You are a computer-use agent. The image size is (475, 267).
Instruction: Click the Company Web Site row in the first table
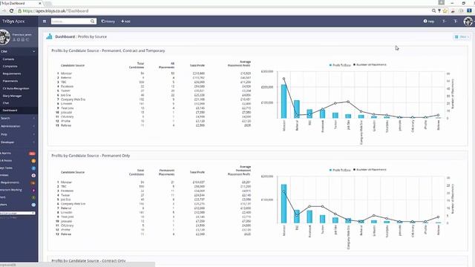154,99
